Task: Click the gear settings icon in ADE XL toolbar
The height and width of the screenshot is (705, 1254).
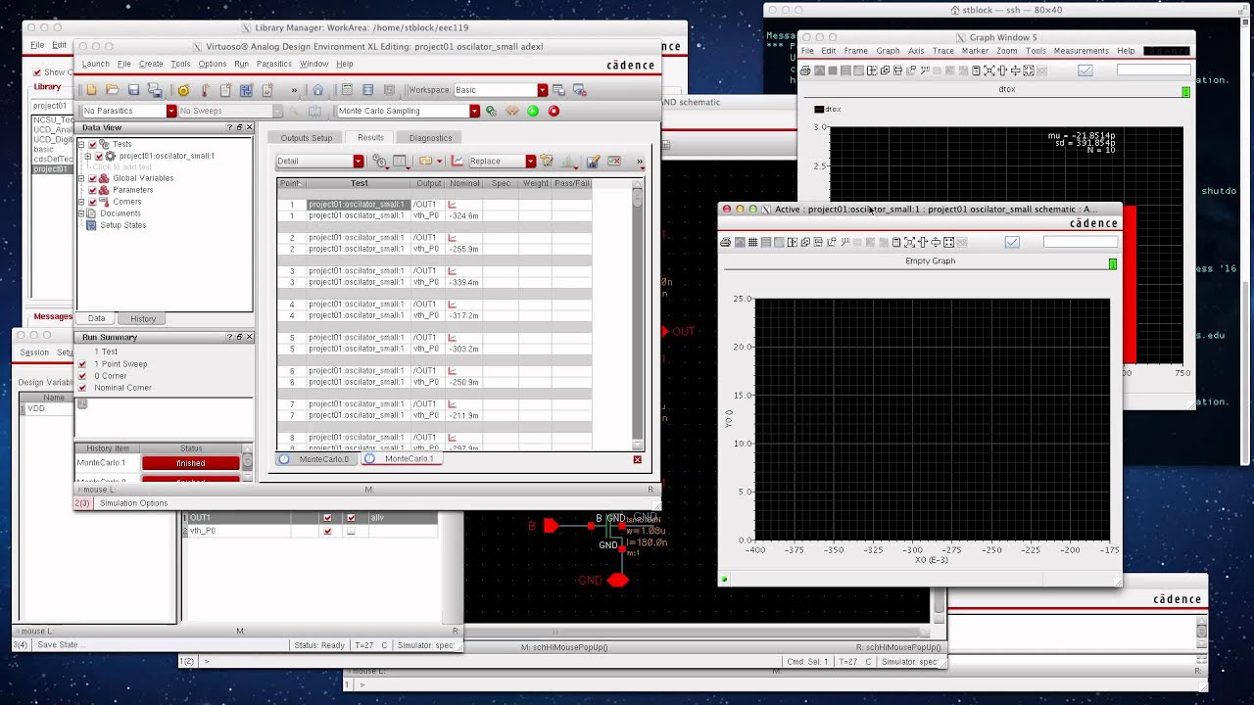Action: 183,90
